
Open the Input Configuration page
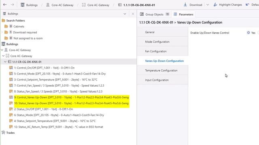tap(163, 80)
